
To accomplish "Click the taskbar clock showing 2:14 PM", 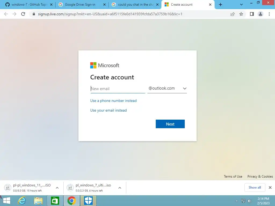I will (x=263, y=201).
